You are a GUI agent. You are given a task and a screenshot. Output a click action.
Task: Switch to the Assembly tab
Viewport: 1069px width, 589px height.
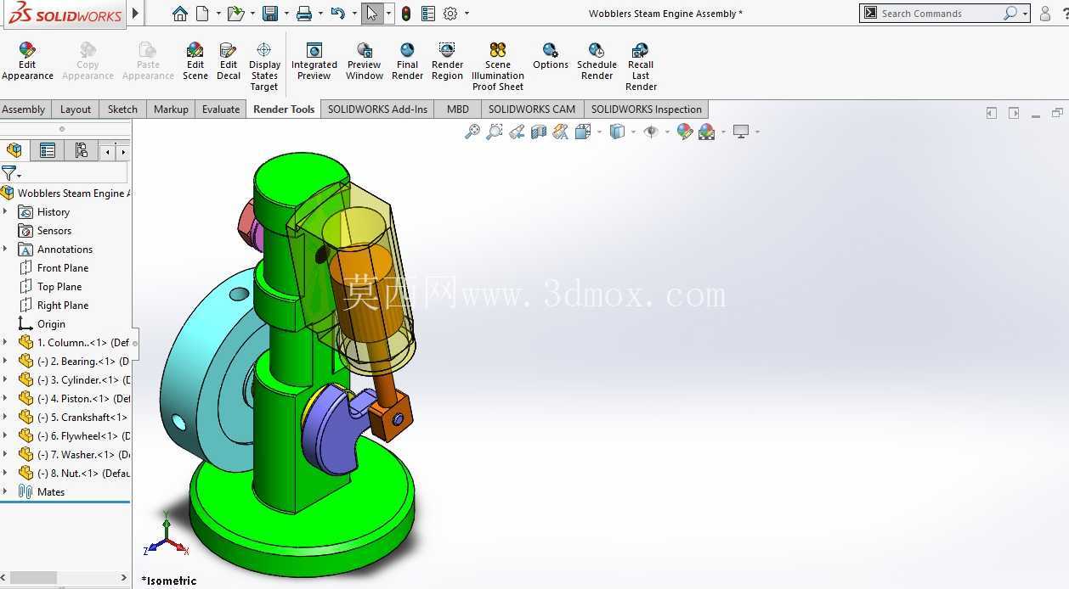(24, 109)
